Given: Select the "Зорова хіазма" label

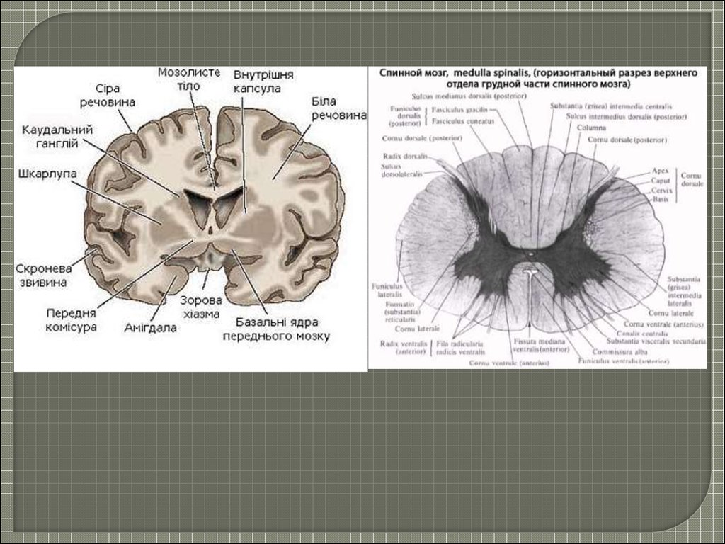Looking at the screenshot, I should [x=200, y=307].
